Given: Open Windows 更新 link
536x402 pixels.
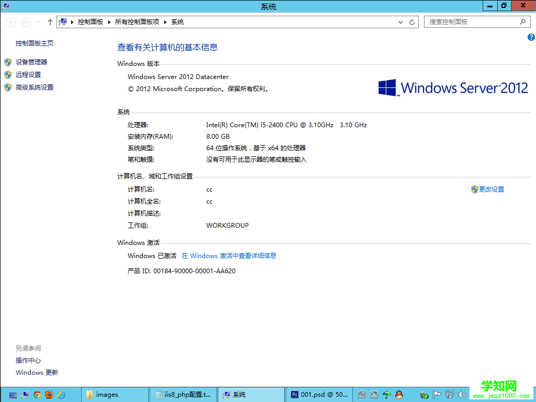Looking at the screenshot, I should (x=37, y=373).
